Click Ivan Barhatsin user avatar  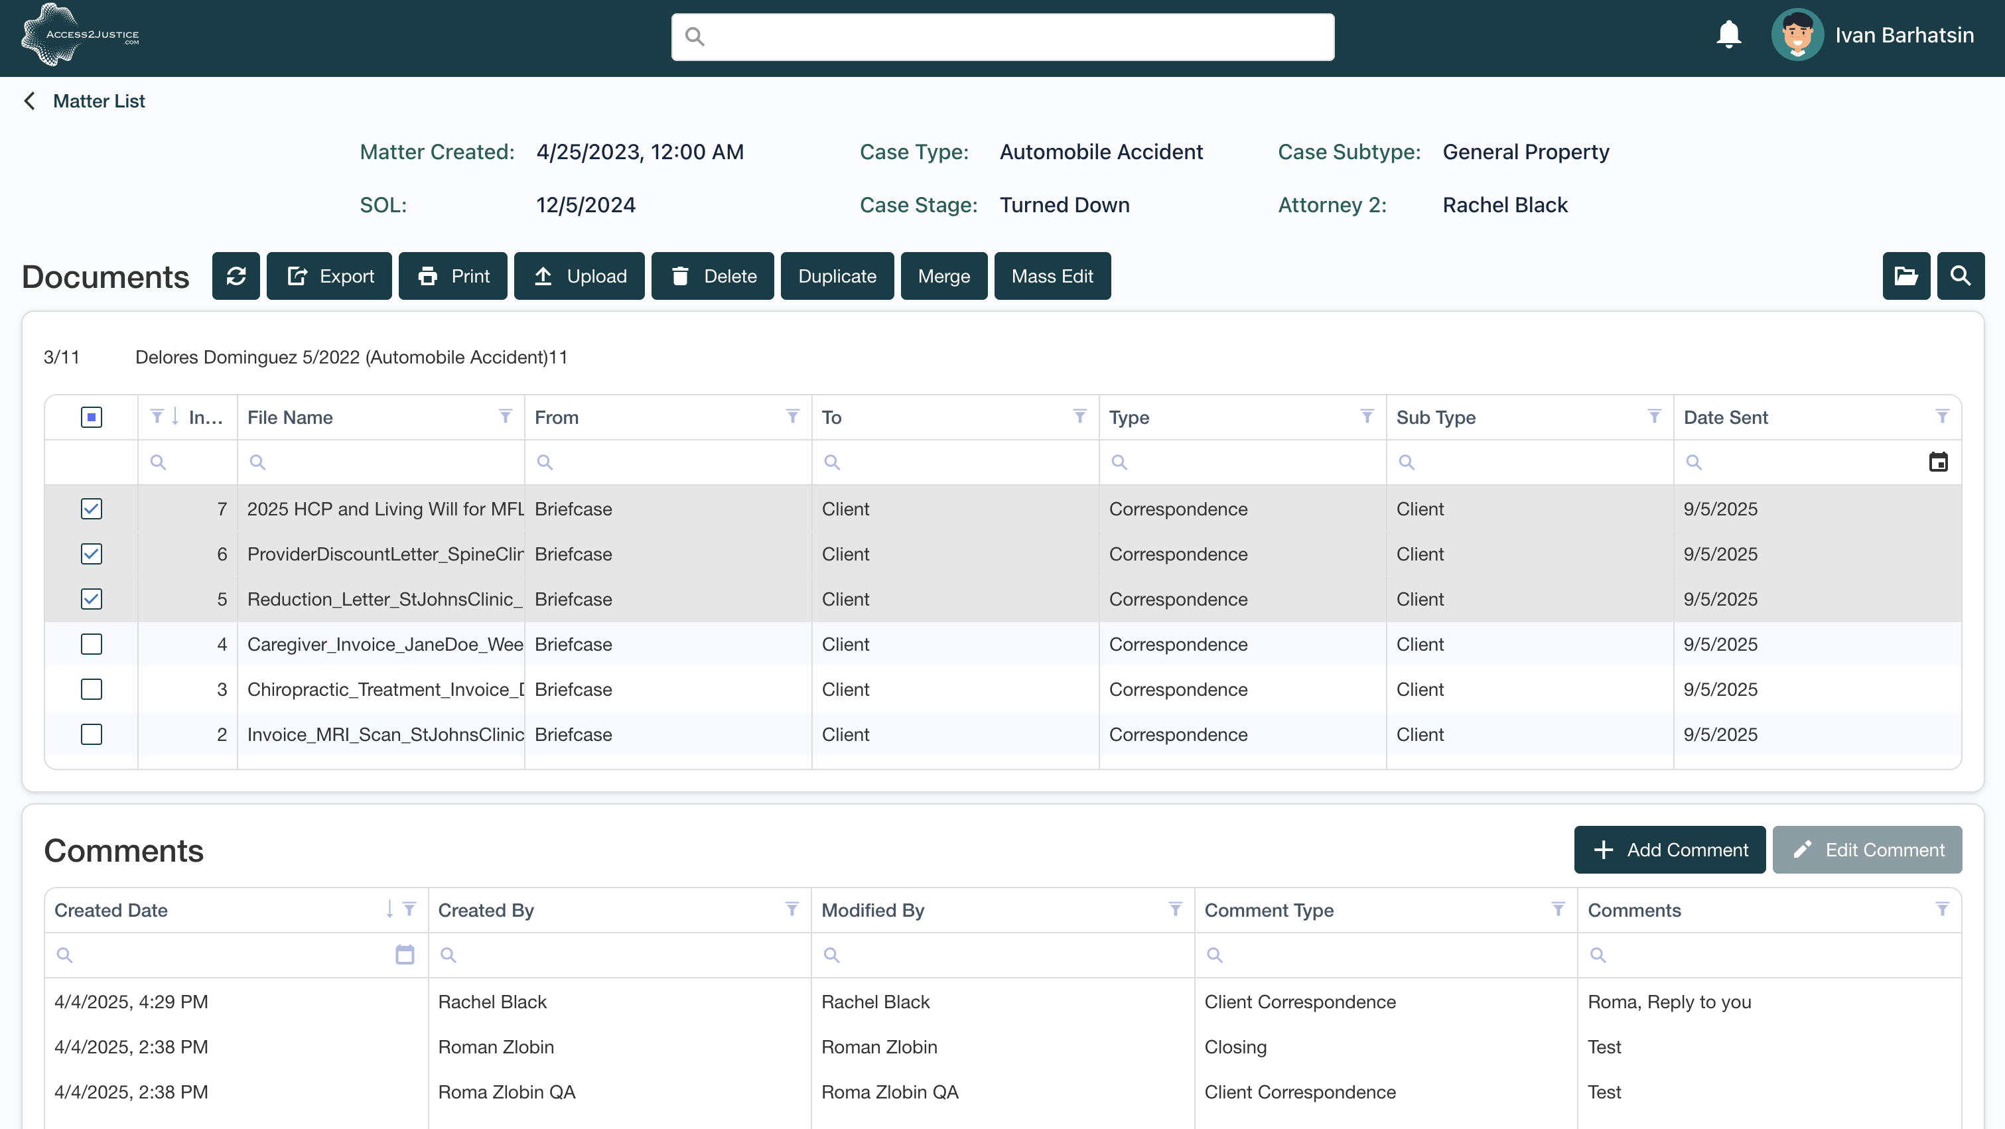[1797, 35]
